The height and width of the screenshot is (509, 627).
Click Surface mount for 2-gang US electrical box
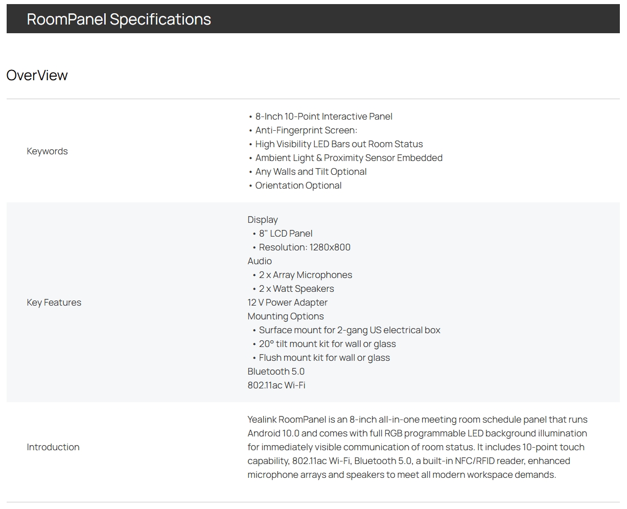point(349,330)
